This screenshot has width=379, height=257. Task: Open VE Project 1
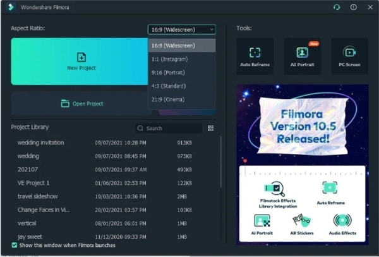115,183
